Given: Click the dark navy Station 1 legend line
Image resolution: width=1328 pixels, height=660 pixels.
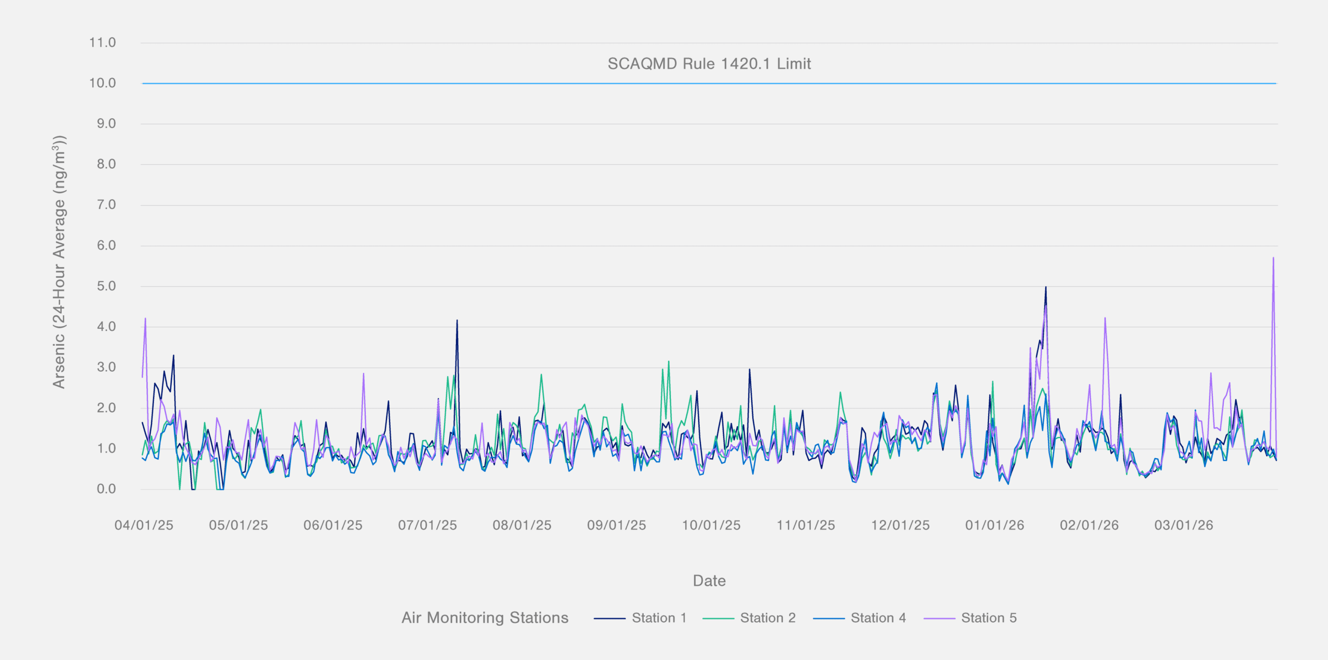Looking at the screenshot, I should (610, 619).
